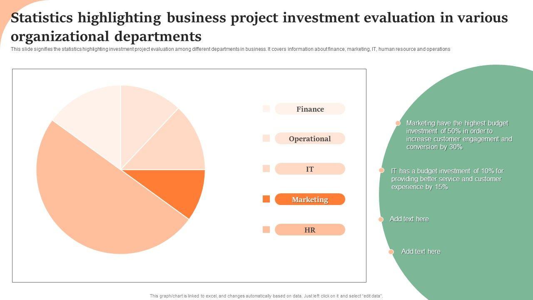Select the IT legend color swatch
Screen dimensions: 533x300
pyautogui.click(x=266, y=169)
